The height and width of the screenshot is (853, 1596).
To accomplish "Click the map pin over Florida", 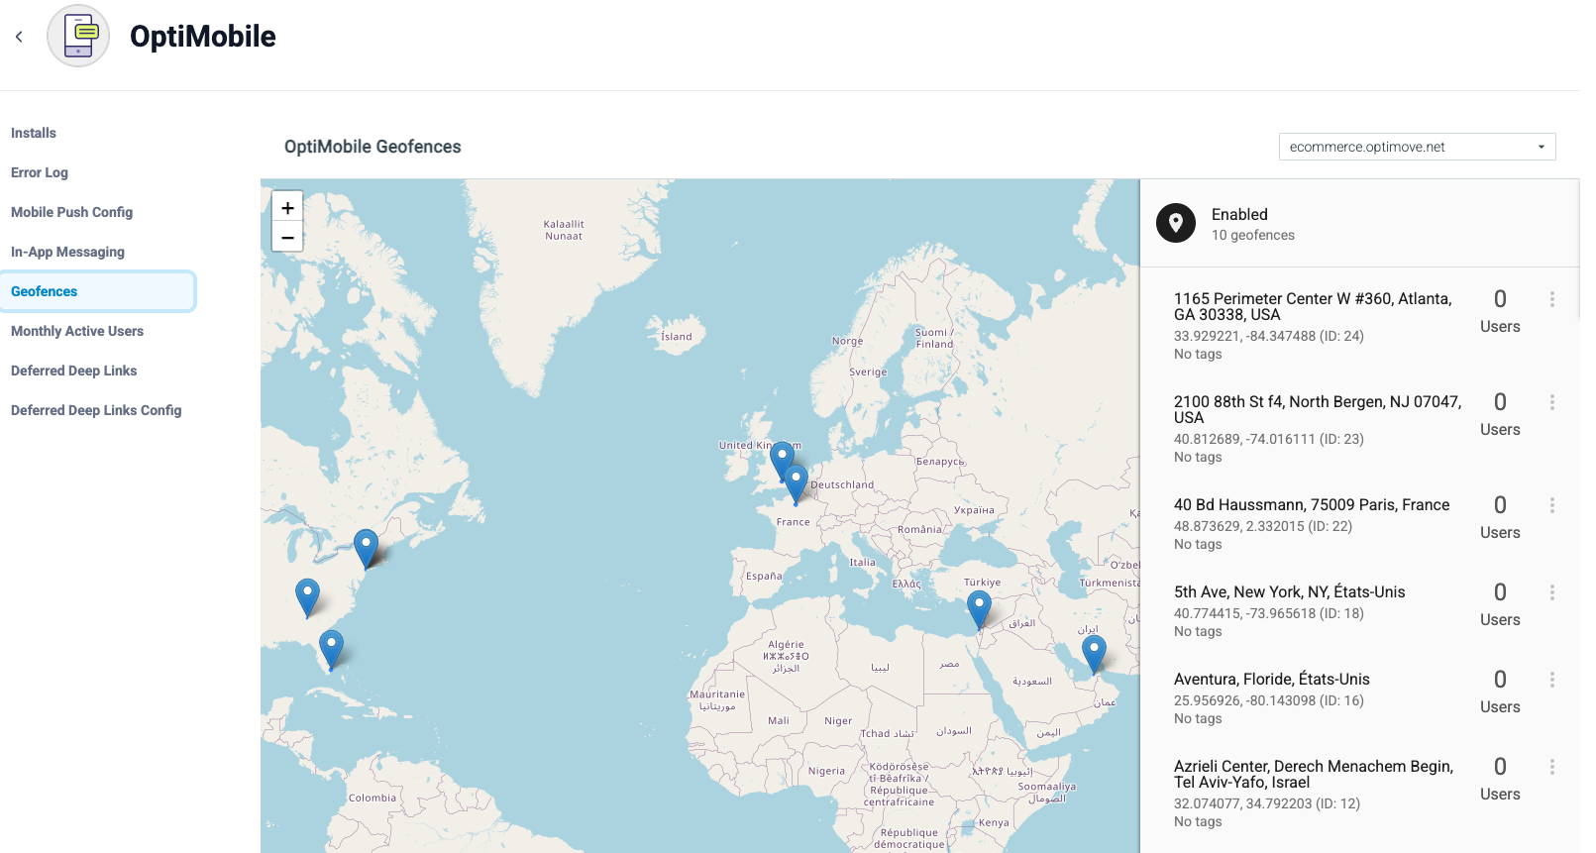I will click(x=331, y=649).
